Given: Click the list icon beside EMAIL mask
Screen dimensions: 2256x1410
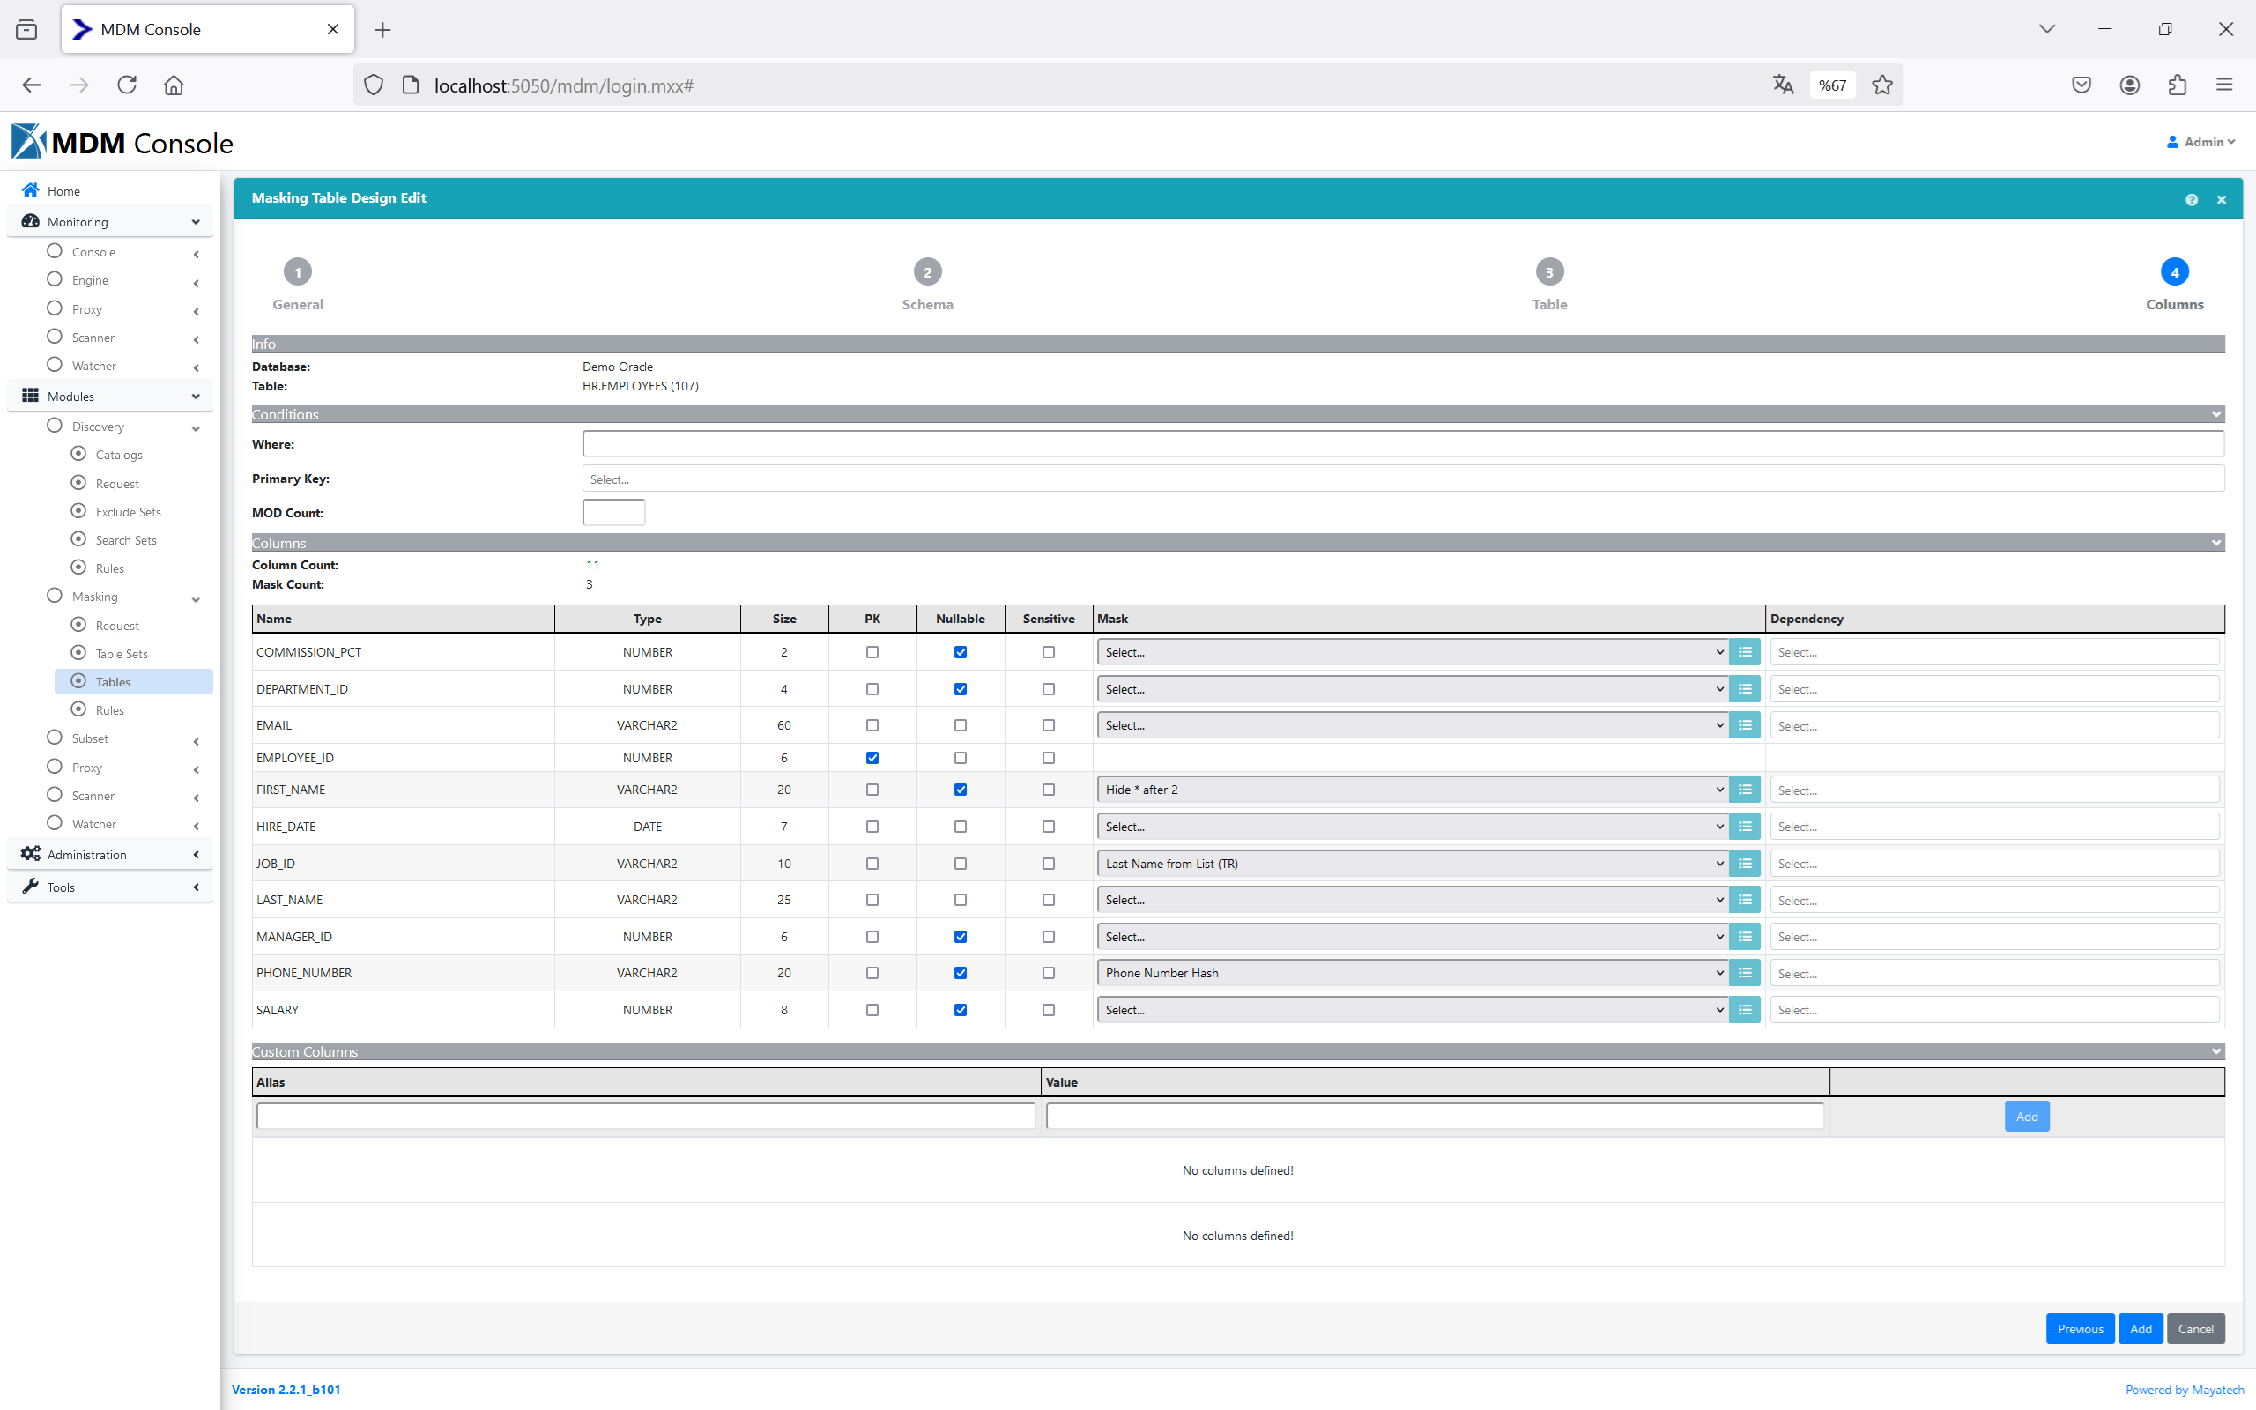Looking at the screenshot, I should point(1744,725).
